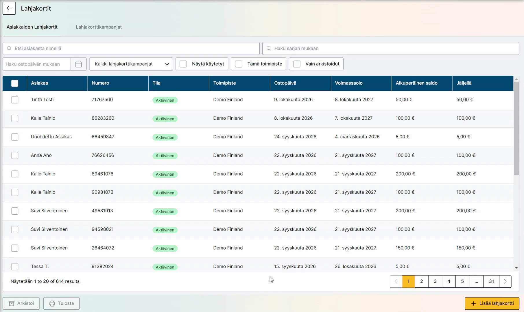This screenshot has width=524, height=312.
Task: Click the Lisää lahjakortti button
Action: [x=492, y=303]
